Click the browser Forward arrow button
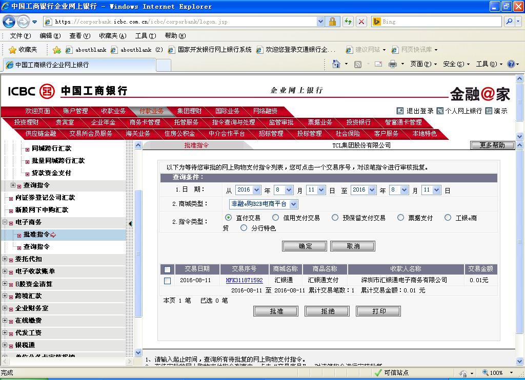This screenshot has height=380, width=525. [x=23, y=22]
